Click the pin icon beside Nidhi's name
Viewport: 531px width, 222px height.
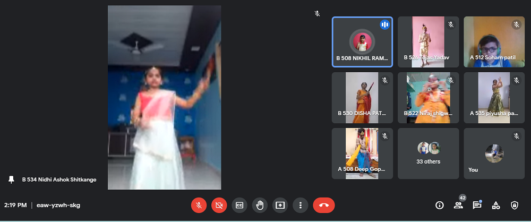pyautogui.click(x=12, y=180)
